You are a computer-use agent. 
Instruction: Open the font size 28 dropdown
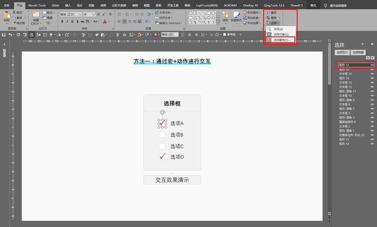94,15
